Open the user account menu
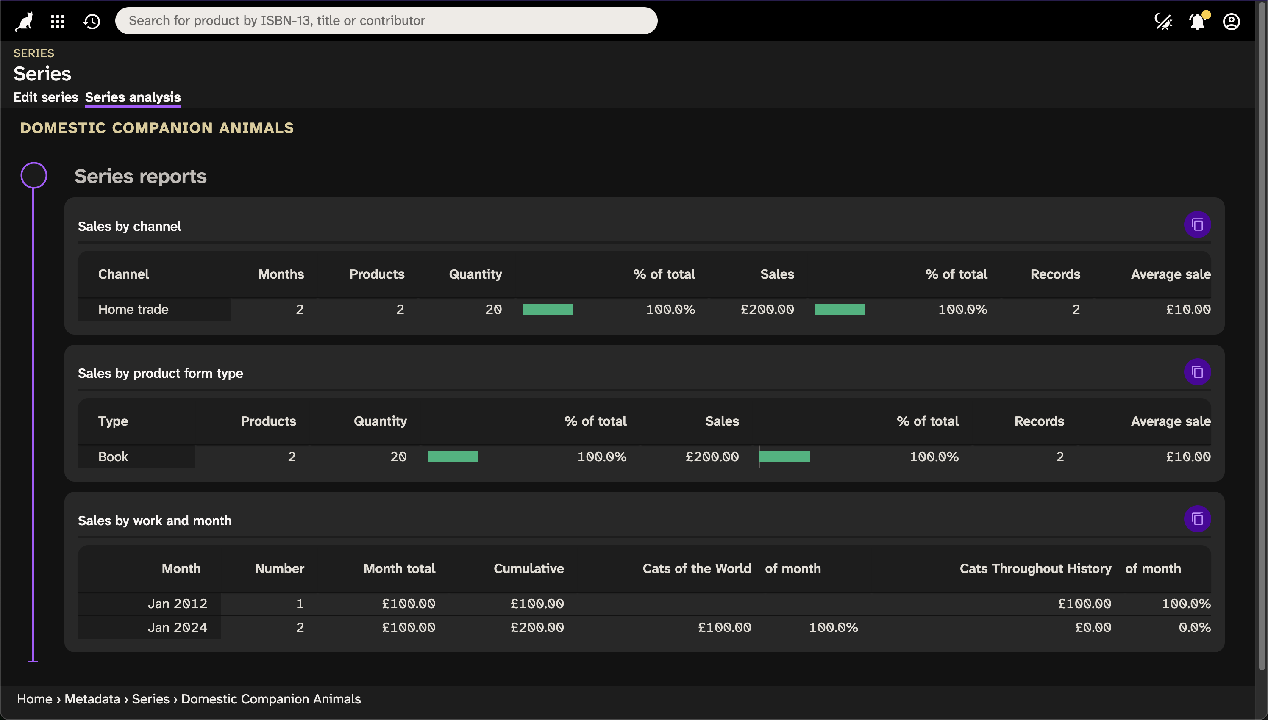Viewport: 1268px width, 720px height. point(1231,21)
